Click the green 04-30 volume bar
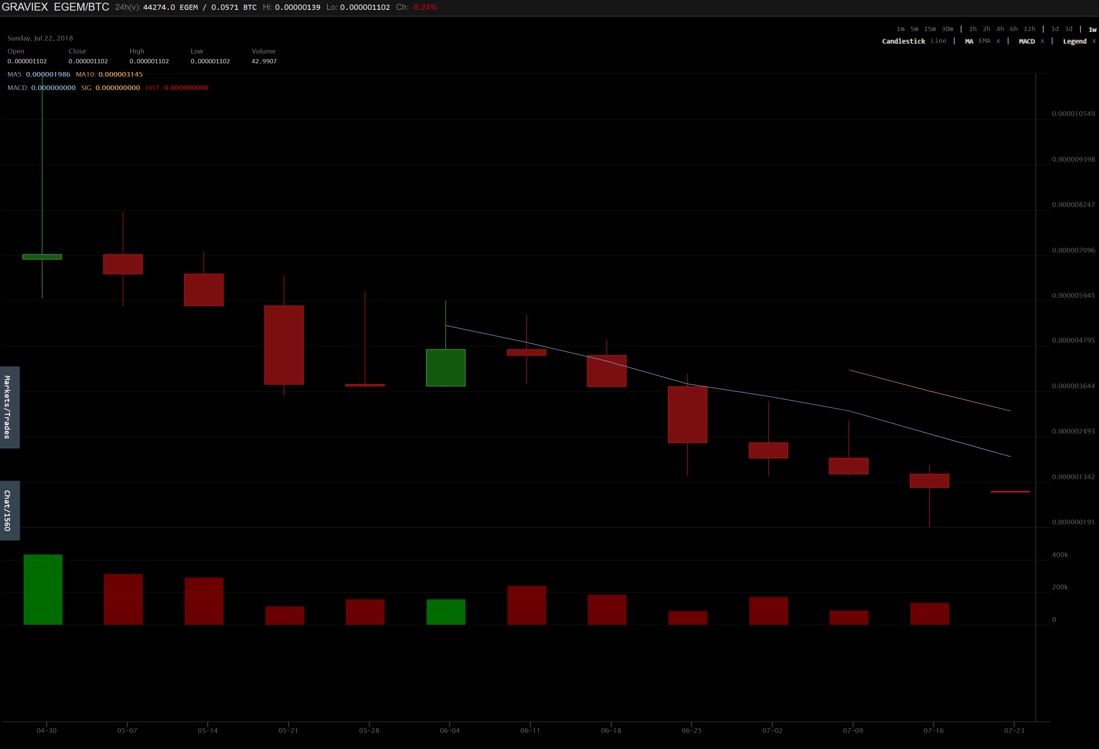 point(43,589)
